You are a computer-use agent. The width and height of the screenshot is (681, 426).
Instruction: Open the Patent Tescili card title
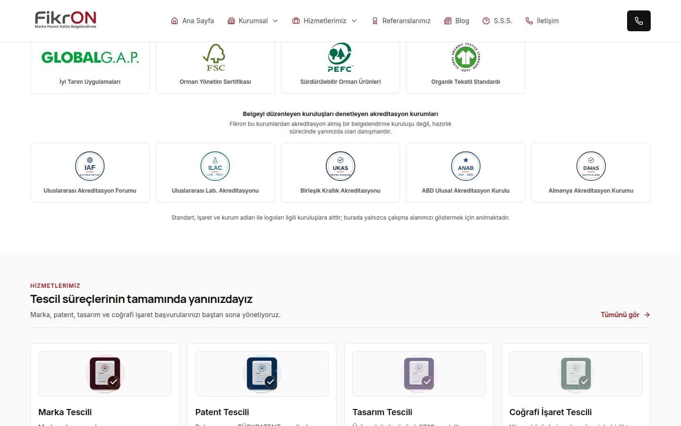point(222,412)
